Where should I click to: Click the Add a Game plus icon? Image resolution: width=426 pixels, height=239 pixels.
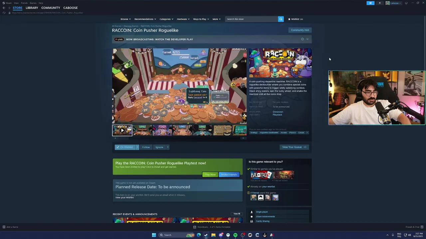4,227
